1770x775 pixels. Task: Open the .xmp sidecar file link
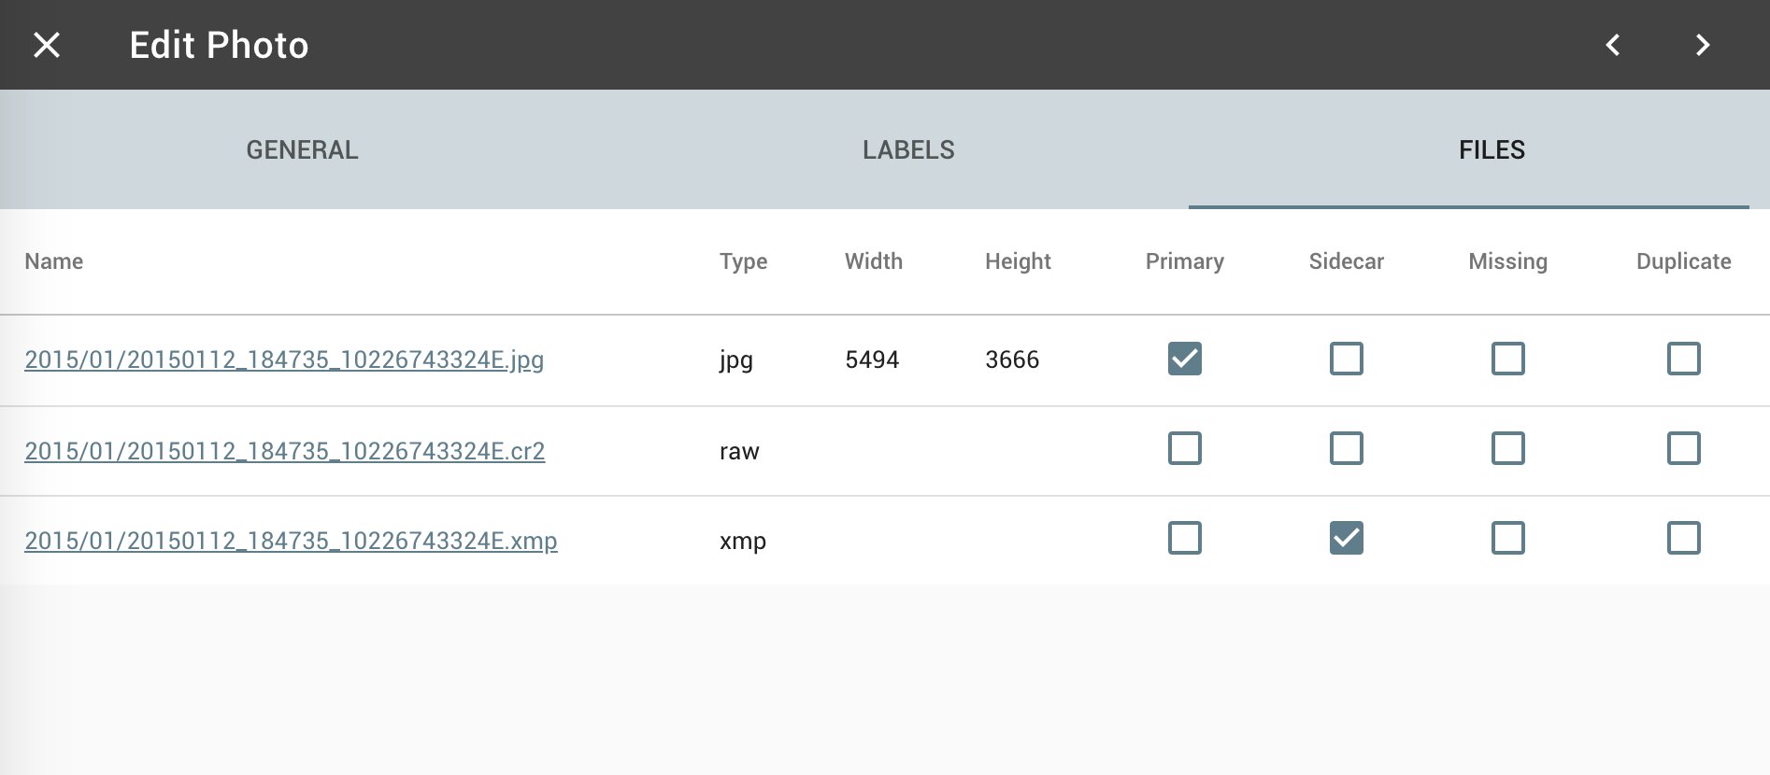click(291, 541)
